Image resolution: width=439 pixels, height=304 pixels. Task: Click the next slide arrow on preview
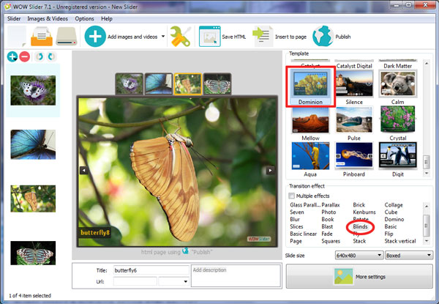coord(270,170)
